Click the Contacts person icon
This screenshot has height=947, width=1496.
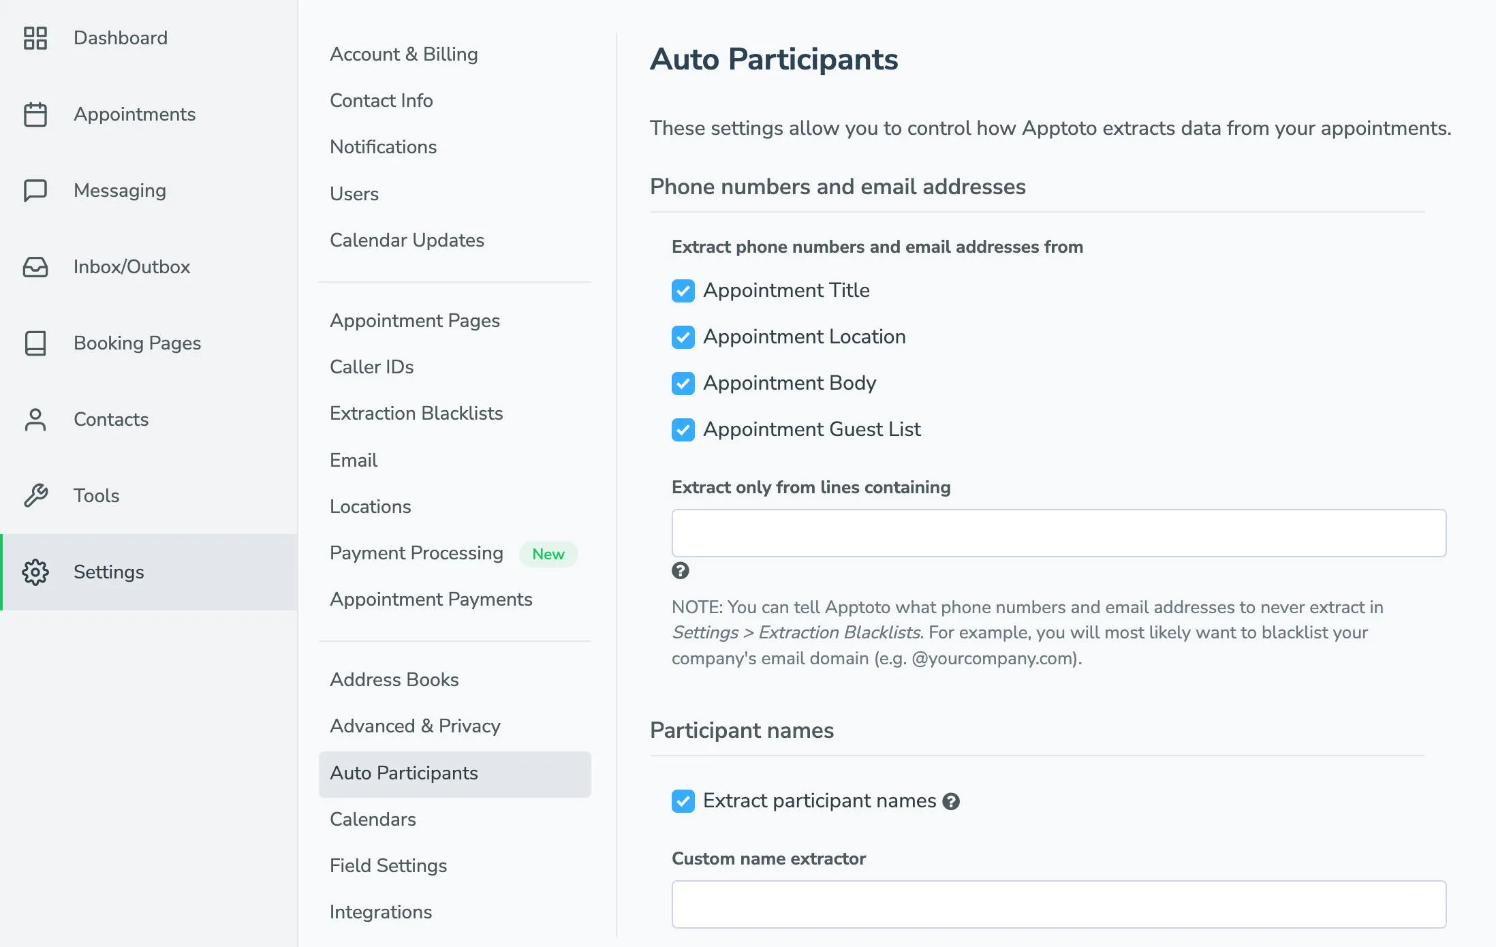(35, 420)
